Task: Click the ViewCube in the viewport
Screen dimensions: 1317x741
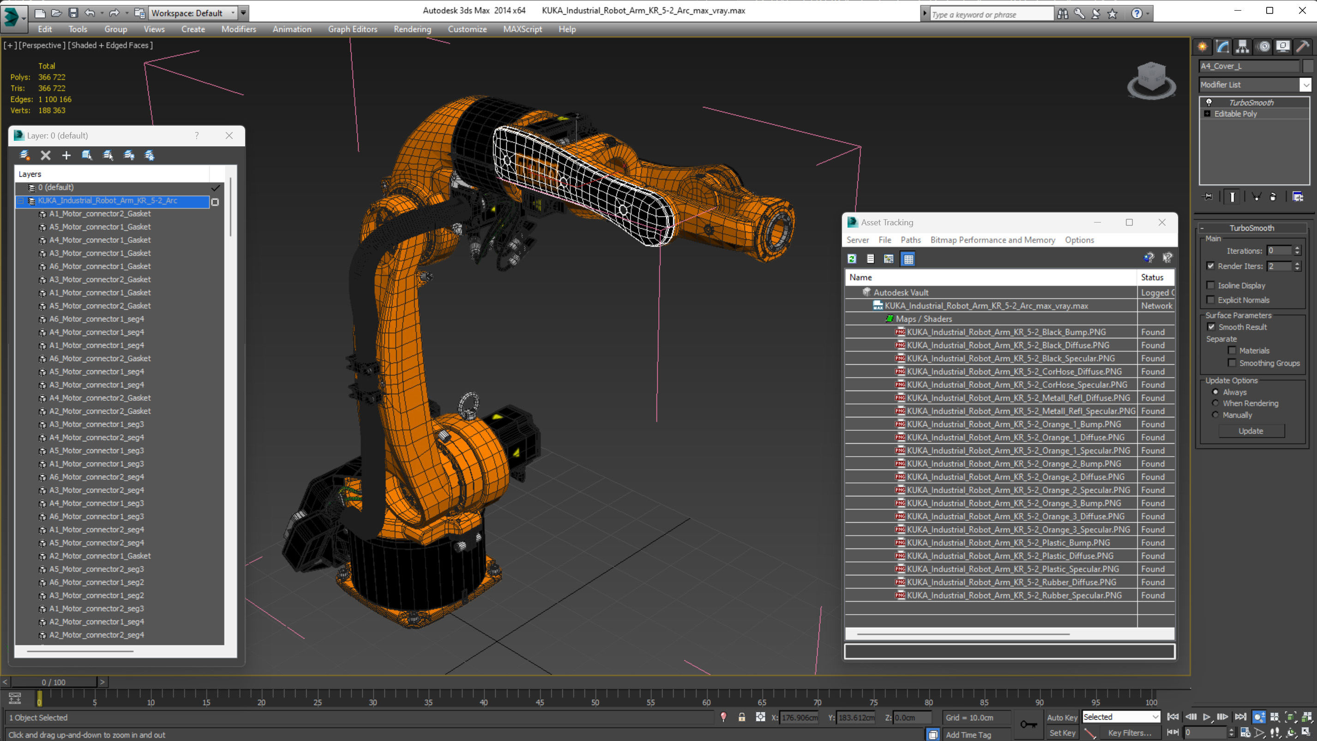Action: pos(1151,81)
